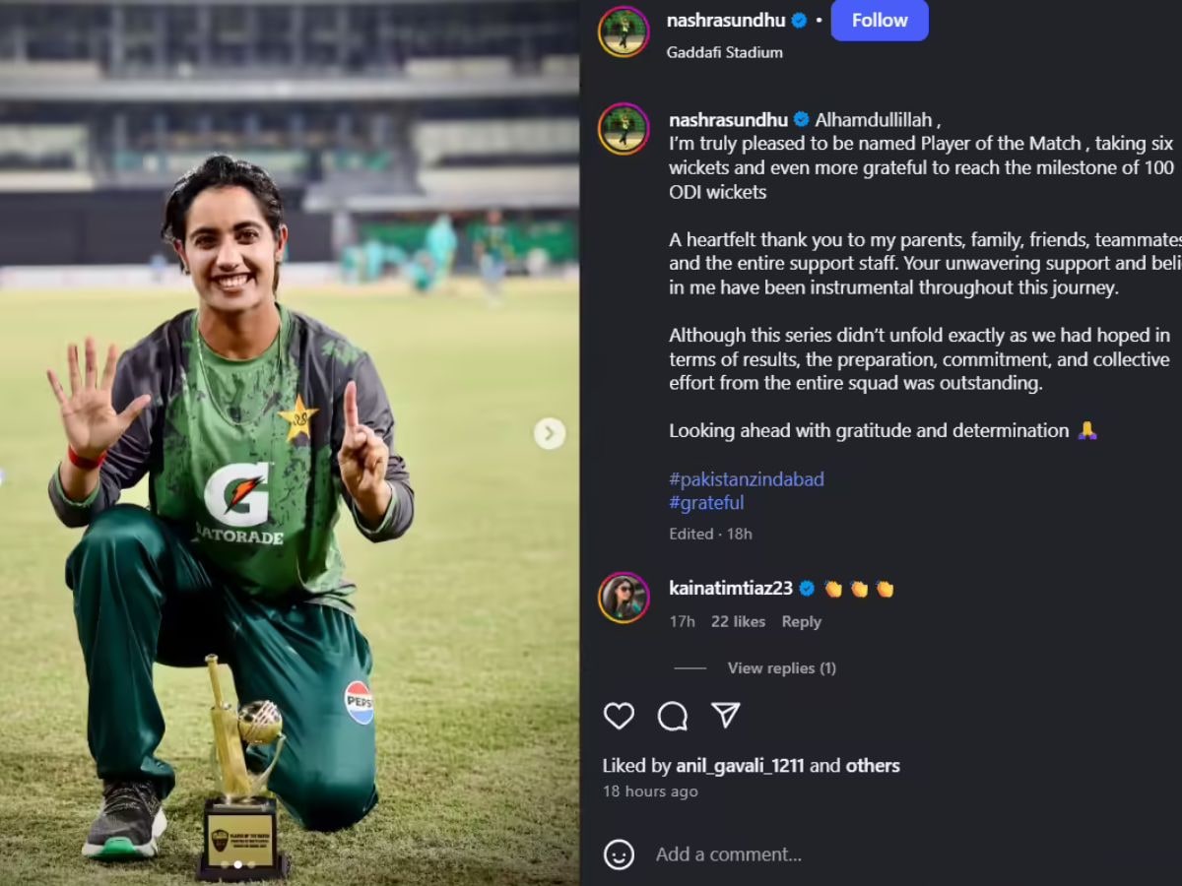Open the Gaddafi Stadium location link

pos(724,52)
